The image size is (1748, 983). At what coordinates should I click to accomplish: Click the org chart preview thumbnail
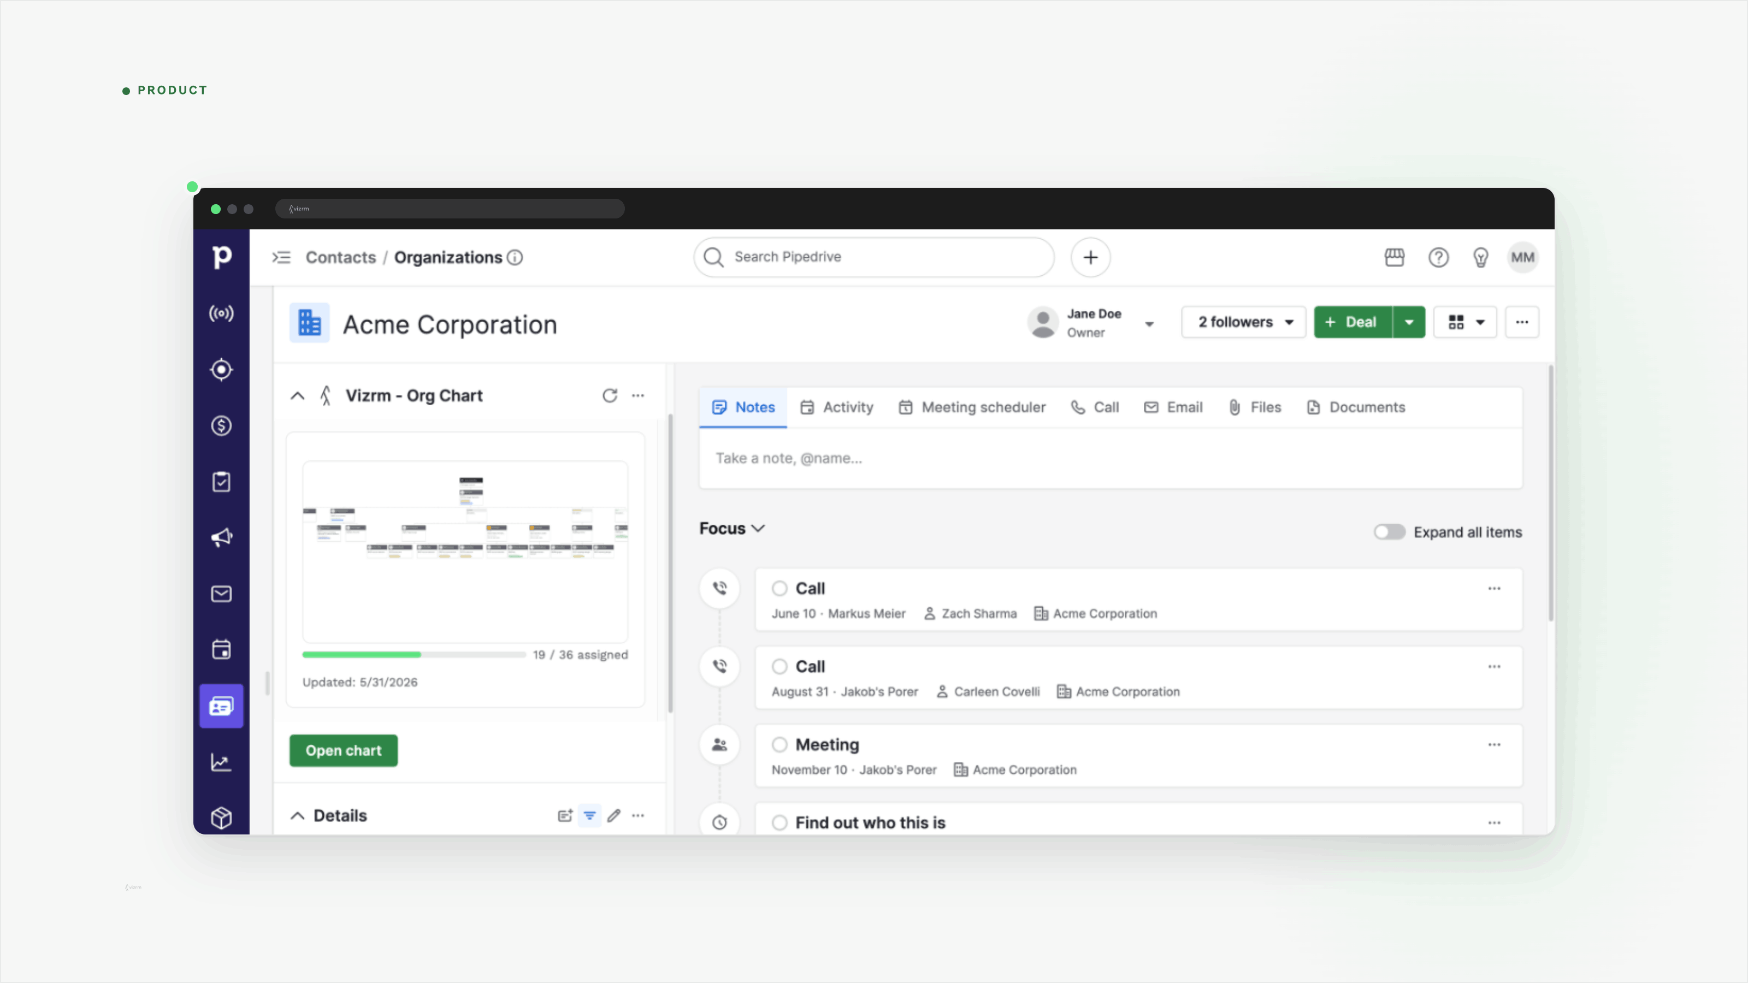(465, 552)
